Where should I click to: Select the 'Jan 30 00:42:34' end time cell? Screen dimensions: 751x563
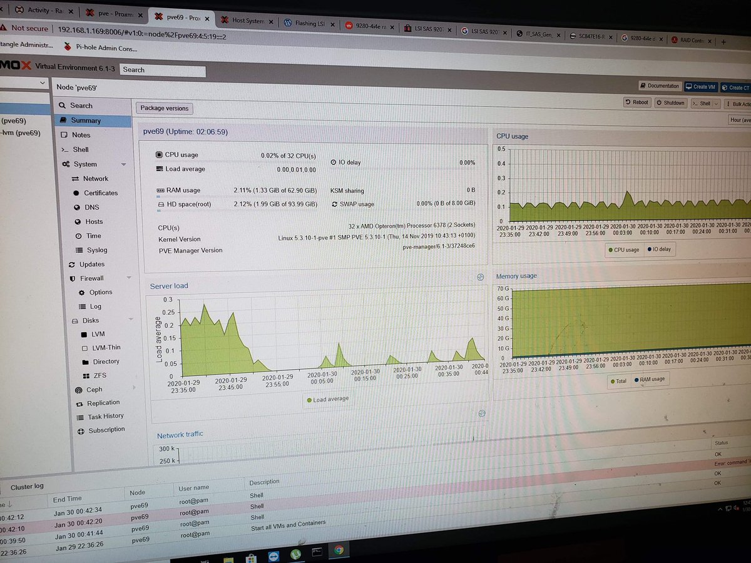[x=78, y=510]
